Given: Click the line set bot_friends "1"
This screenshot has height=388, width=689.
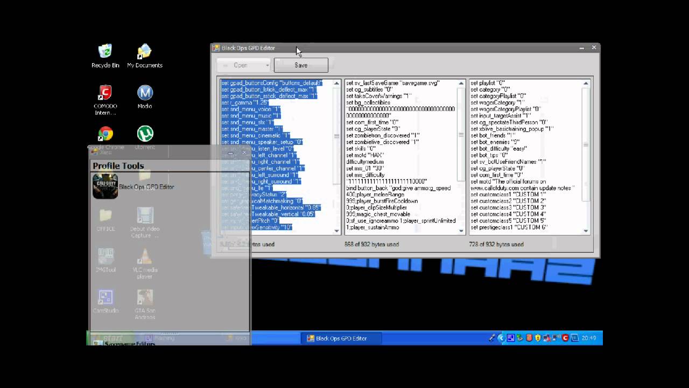Looking at the screenshot, I should [493, 135].
